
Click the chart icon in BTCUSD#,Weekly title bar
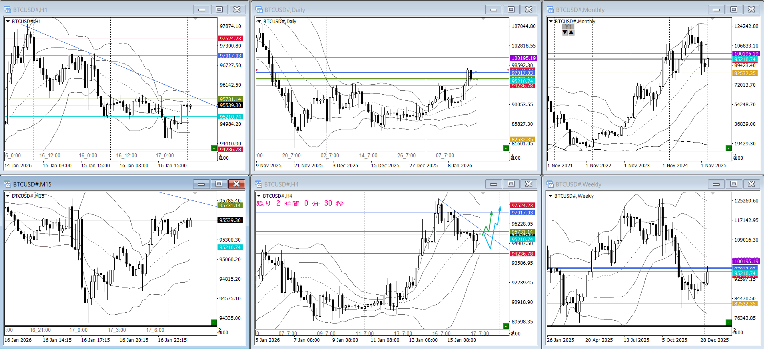click(x=551, y=184)
